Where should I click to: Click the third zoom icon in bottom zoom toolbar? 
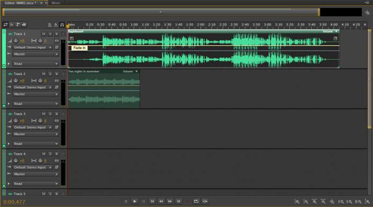pyautogui.click(x=314, y=202)
